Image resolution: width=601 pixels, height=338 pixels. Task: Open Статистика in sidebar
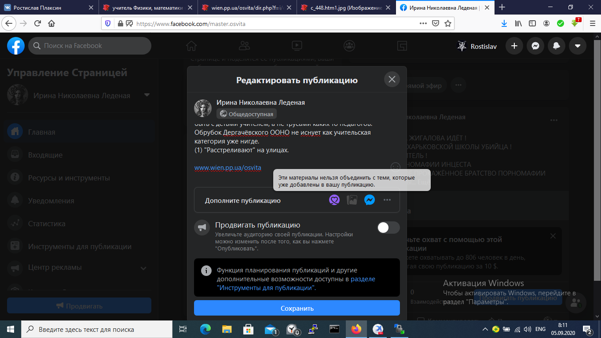pyautogui.click(x=79, y=224)
